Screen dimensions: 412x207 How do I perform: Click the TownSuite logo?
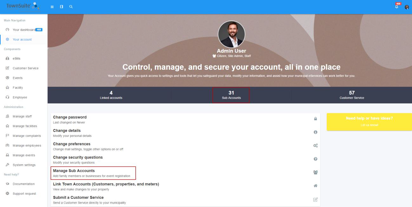point(23,6)
